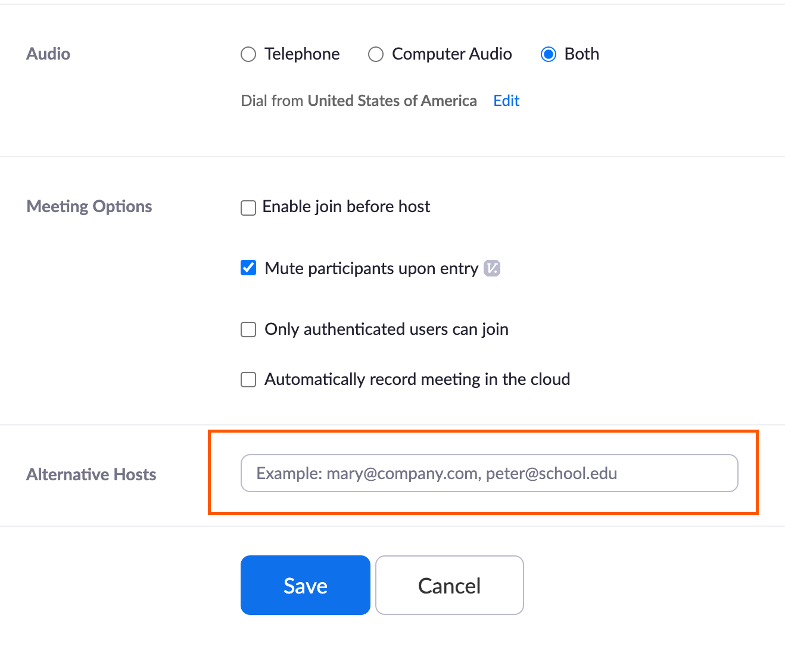The height and width of the screenshot is (665, 785).
Task: Uncheck Mute participants upon entry checkbox
Action: point(248,268)
